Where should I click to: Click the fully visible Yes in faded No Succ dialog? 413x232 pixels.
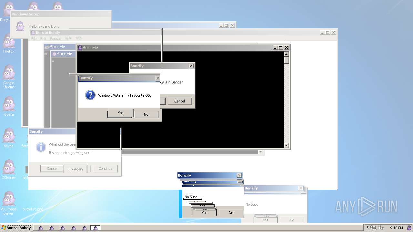pos(266,220)
